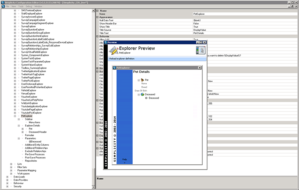299x190 pixels.
Task: Click Help in the blue sidebar
Action: coord(125,160)
